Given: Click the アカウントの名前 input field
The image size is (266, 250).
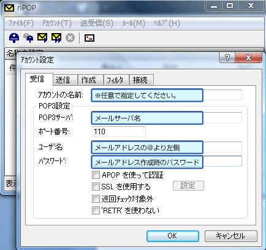Looking at the screenshot, I should point(167,95).
